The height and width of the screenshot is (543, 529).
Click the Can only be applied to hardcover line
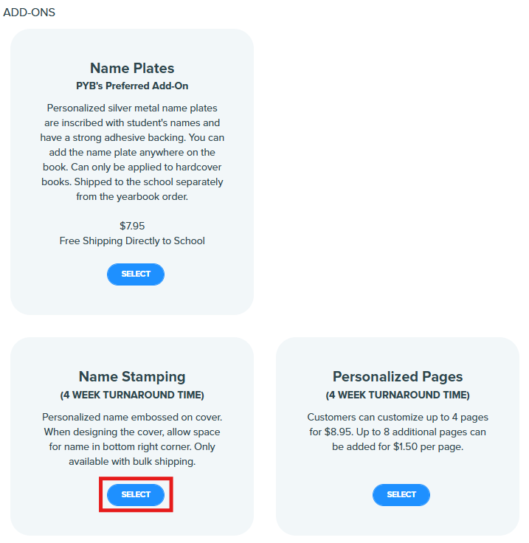(132, 167)
